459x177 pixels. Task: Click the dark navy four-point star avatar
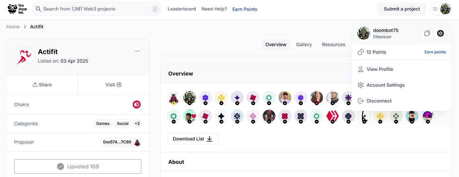pos(221,116)
